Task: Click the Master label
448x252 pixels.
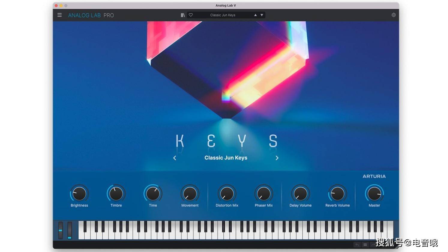Action: (374, 205)
